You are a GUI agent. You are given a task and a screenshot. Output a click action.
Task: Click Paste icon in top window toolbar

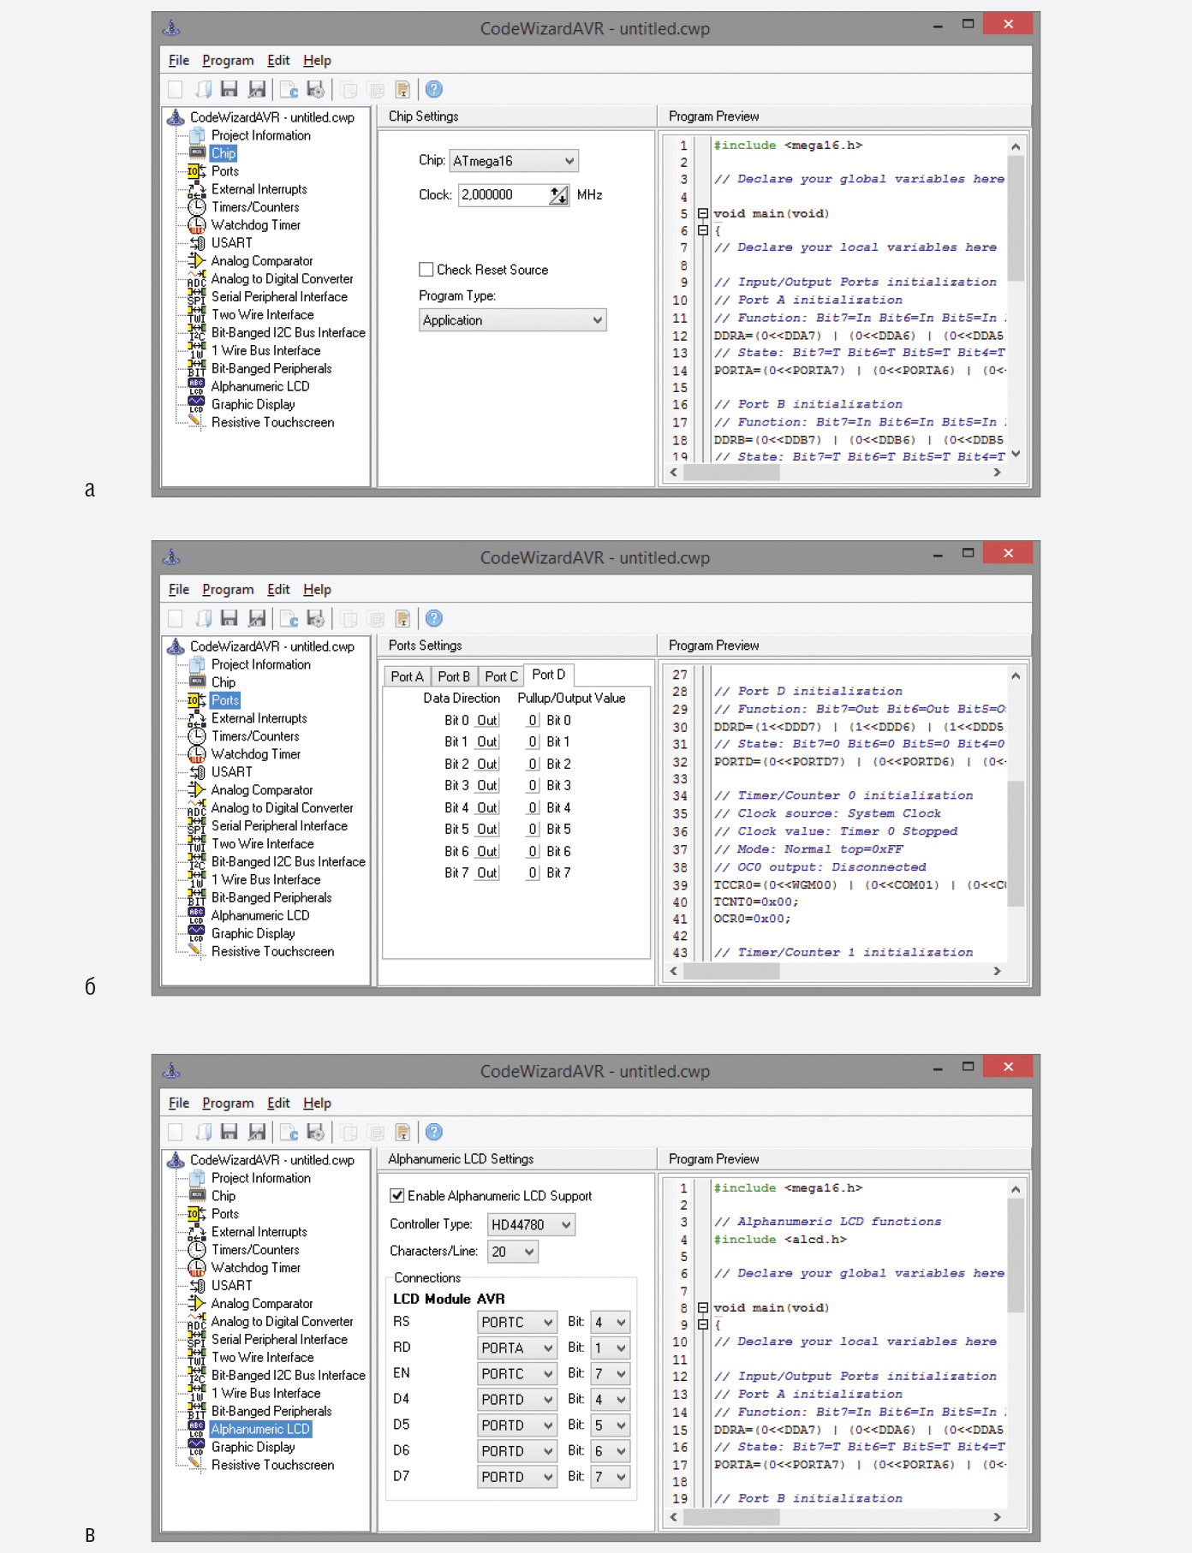coord(402,89)
